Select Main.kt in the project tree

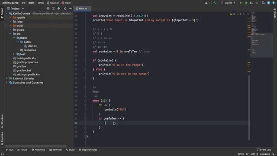30,46
